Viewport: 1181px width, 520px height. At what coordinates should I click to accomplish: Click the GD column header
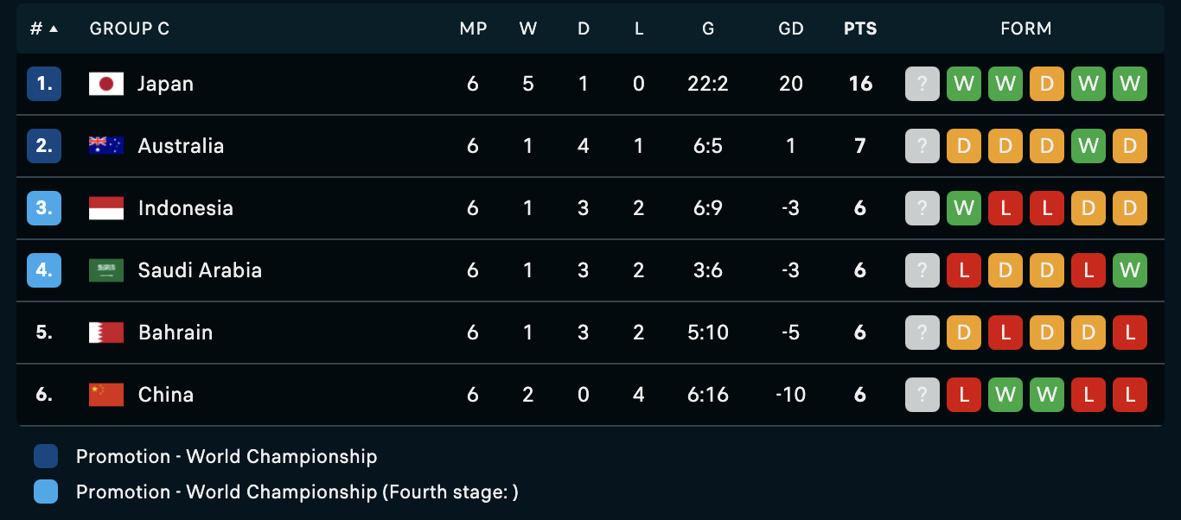pos(791,29)
